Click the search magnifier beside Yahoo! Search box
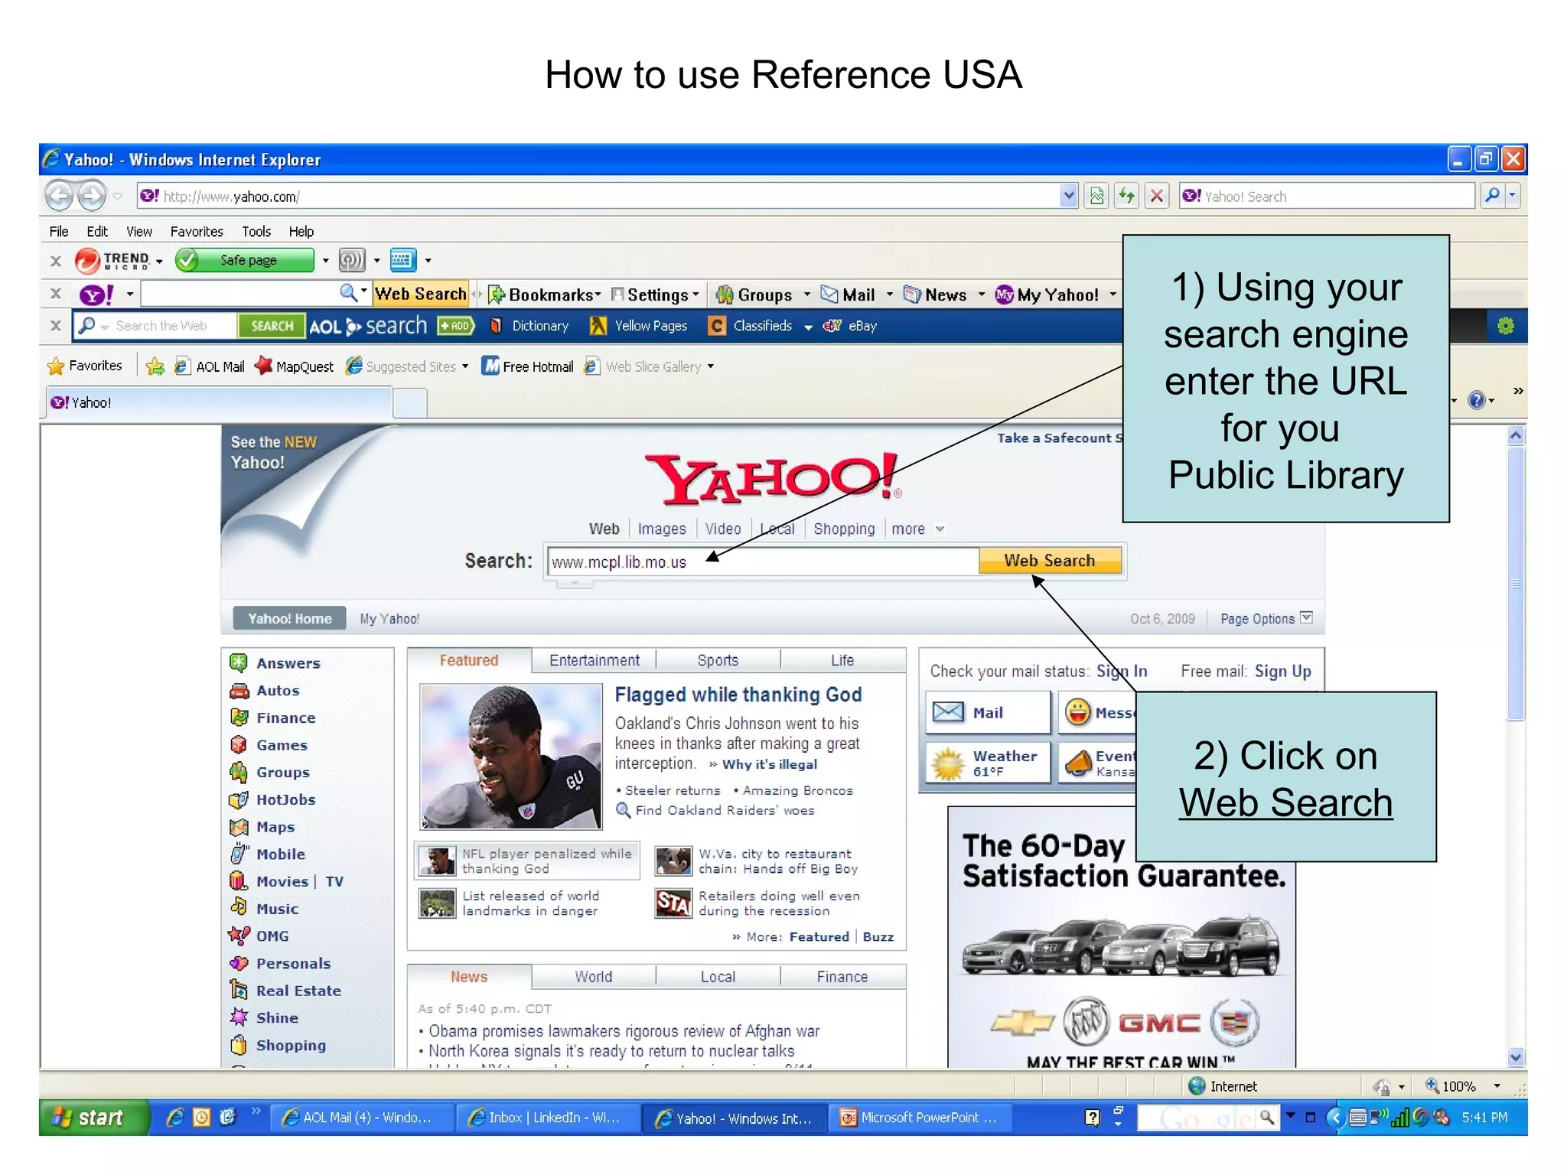The height and width of the screenshot is (1175, 1567). (1492, 196)
